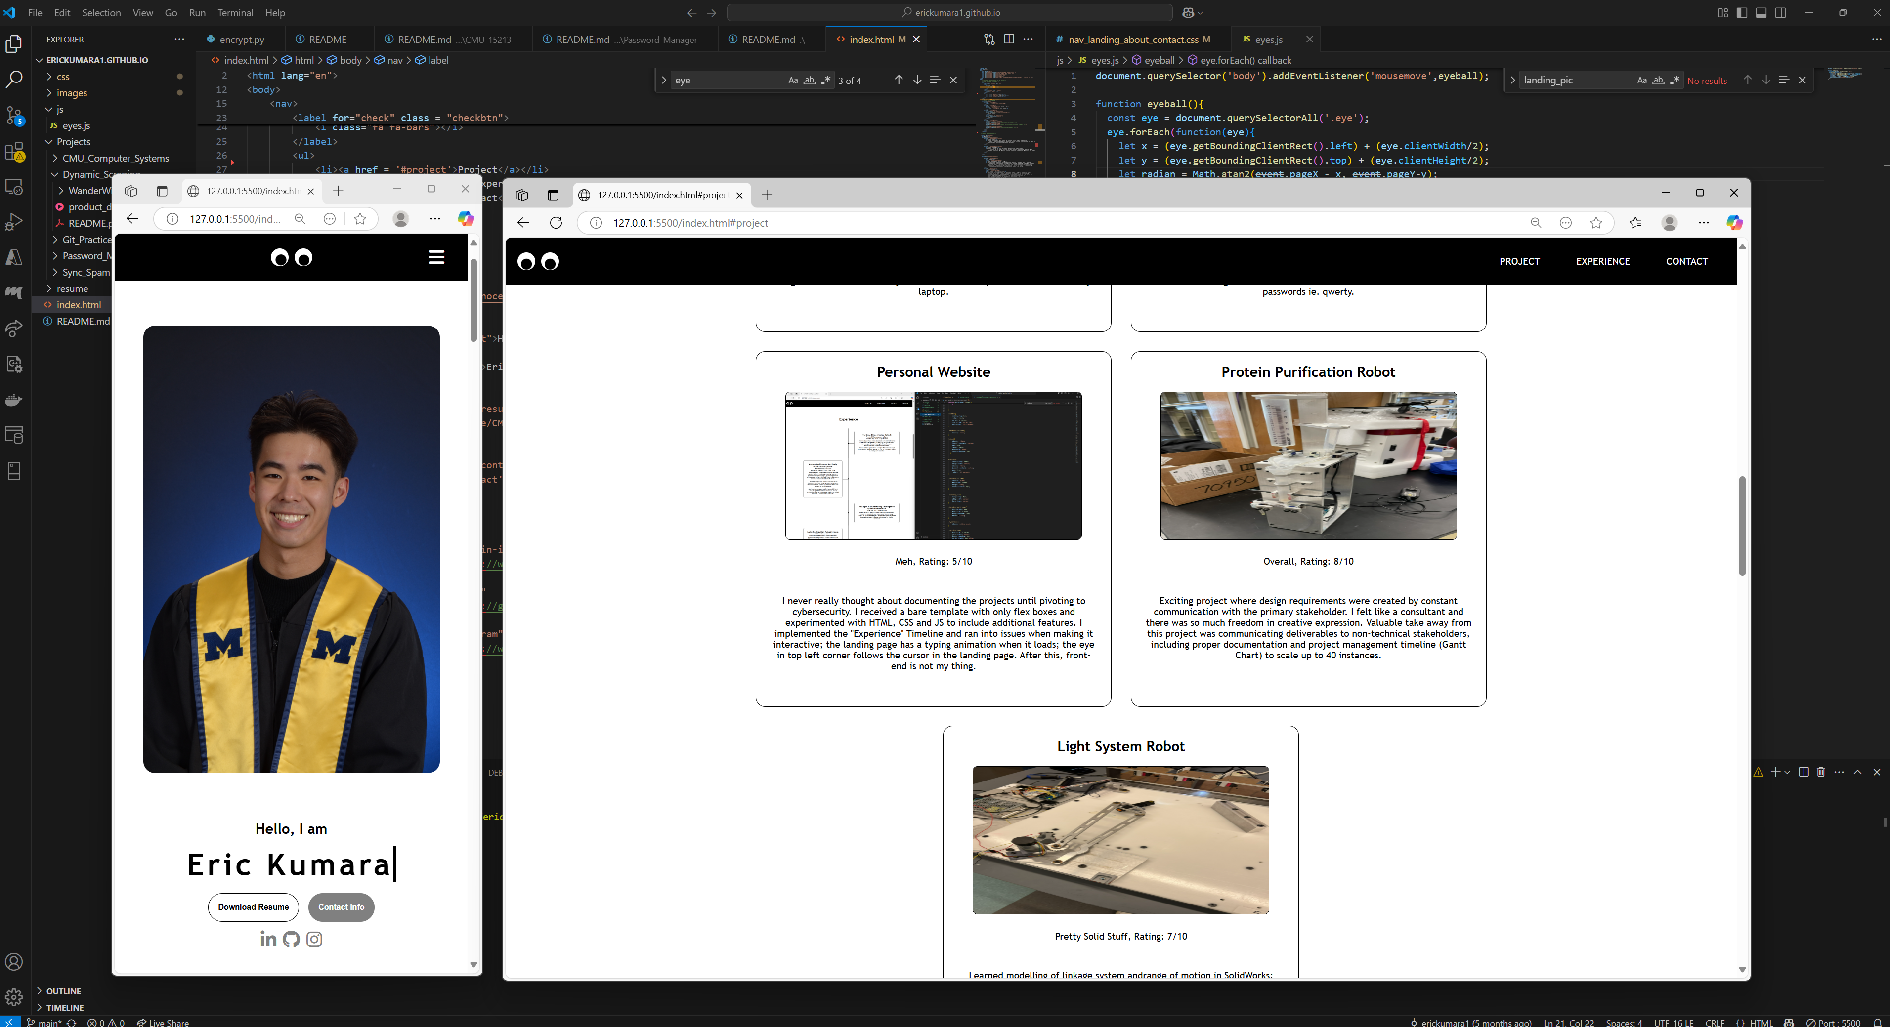
Task: Expand the css folder in explorer
Action: click(63, 76)
